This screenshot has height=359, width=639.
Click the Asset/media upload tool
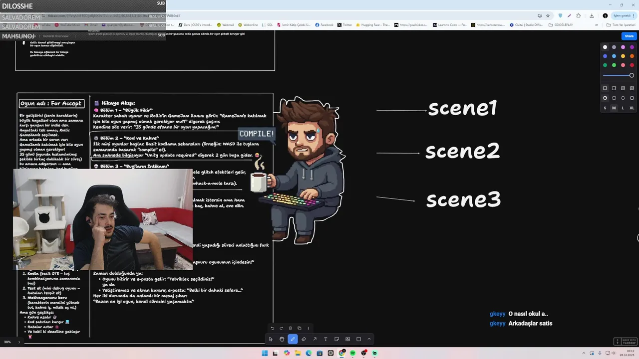[347, 339]
